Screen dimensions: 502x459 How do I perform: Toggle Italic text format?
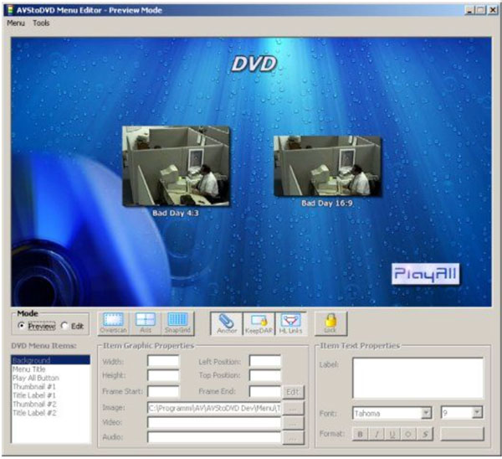[x=376, y=434]
